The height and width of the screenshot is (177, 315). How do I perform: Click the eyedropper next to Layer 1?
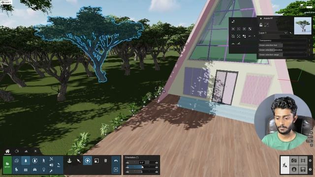pyautogui.click(x=290, y=33)
